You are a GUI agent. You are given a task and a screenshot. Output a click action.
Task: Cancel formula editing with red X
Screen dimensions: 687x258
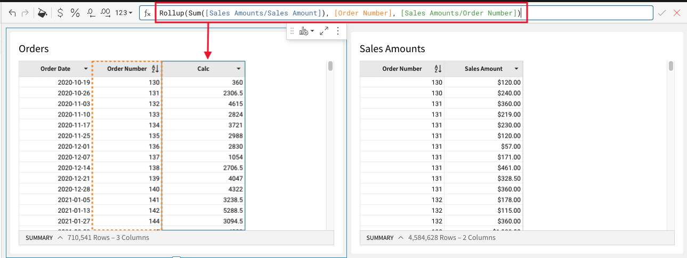pyautogui.click(x=677, y=13)
